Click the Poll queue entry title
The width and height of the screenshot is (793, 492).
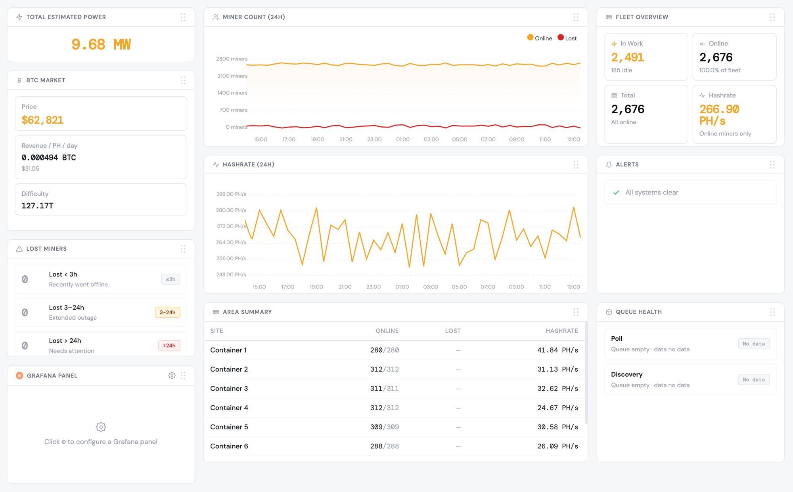[x=617, y=339]
